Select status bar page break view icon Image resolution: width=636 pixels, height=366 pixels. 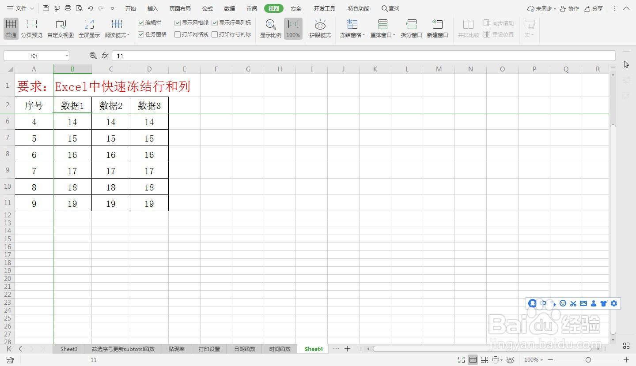point(485,360)
